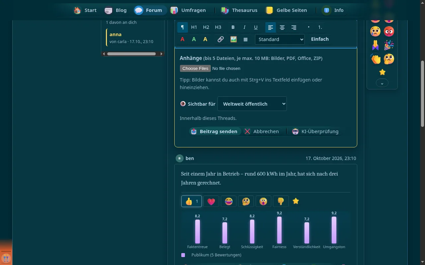Toggle bold formatting in the editor

[233, 27]
